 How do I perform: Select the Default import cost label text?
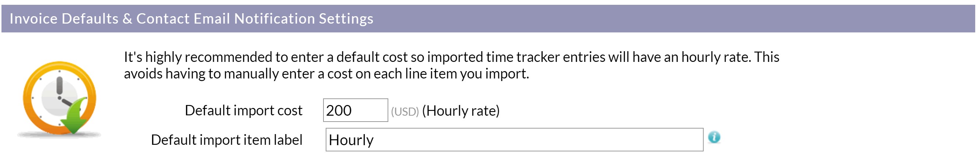pyautogui.click(x=244, y=111)
